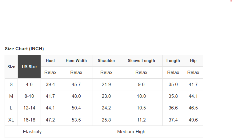Click US size 16-18 cell

29,120
